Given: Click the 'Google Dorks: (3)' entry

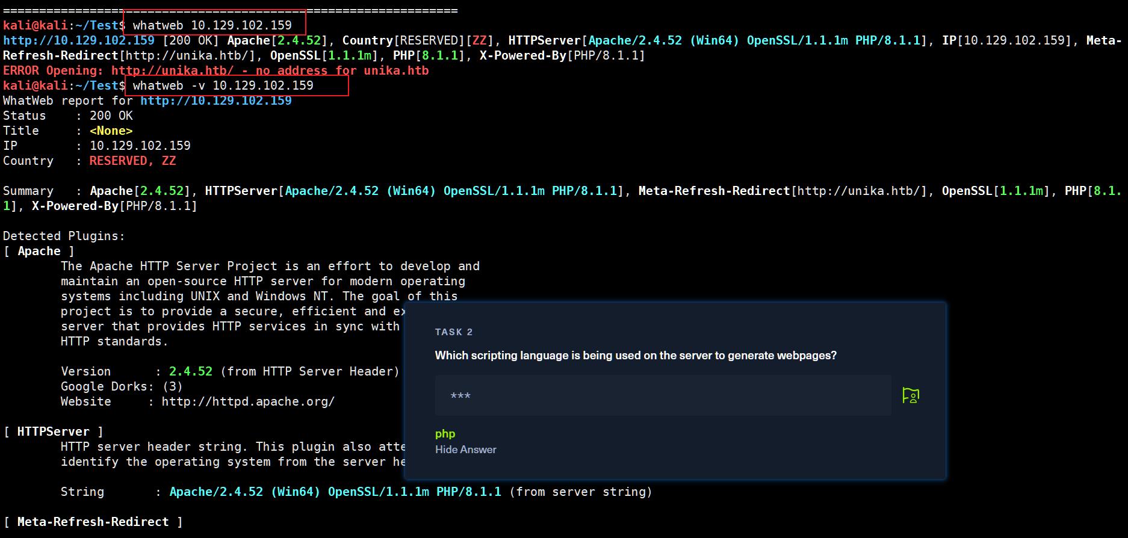Looking at the screenshot, I should (x=122, y=386).
